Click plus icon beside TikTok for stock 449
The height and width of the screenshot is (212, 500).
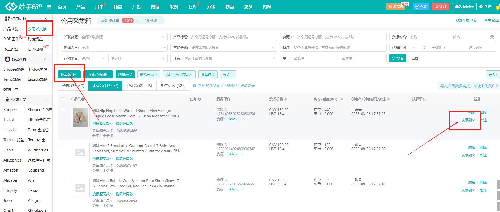click(242, 119)
